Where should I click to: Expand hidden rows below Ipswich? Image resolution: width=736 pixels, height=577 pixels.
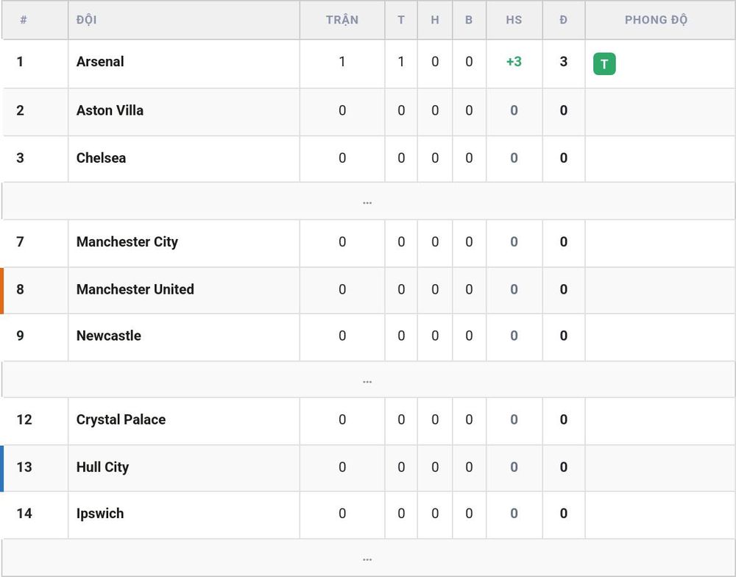tap(367, 558)
